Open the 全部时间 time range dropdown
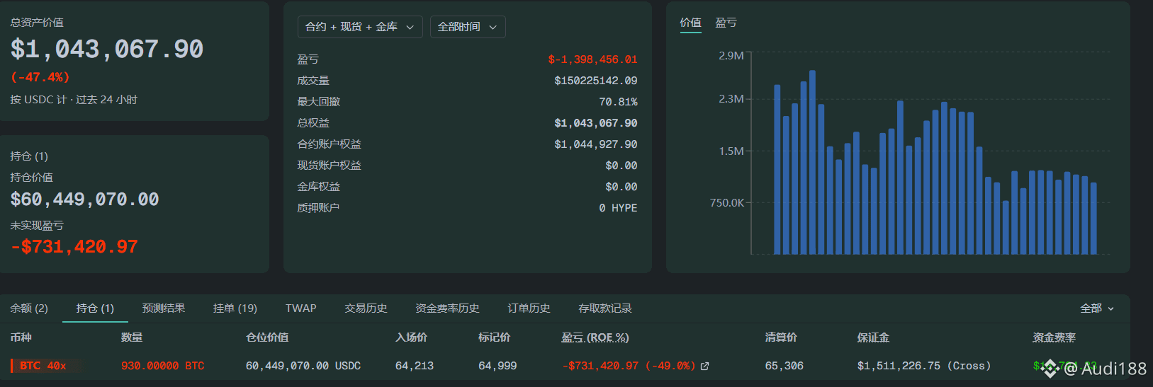 (x=468, y=27)
